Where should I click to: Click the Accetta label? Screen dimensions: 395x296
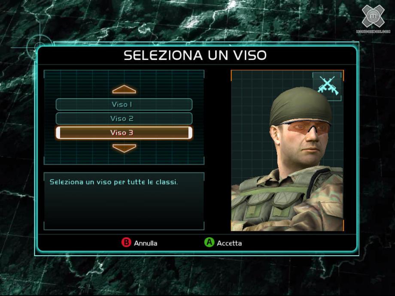coord(229,243)
